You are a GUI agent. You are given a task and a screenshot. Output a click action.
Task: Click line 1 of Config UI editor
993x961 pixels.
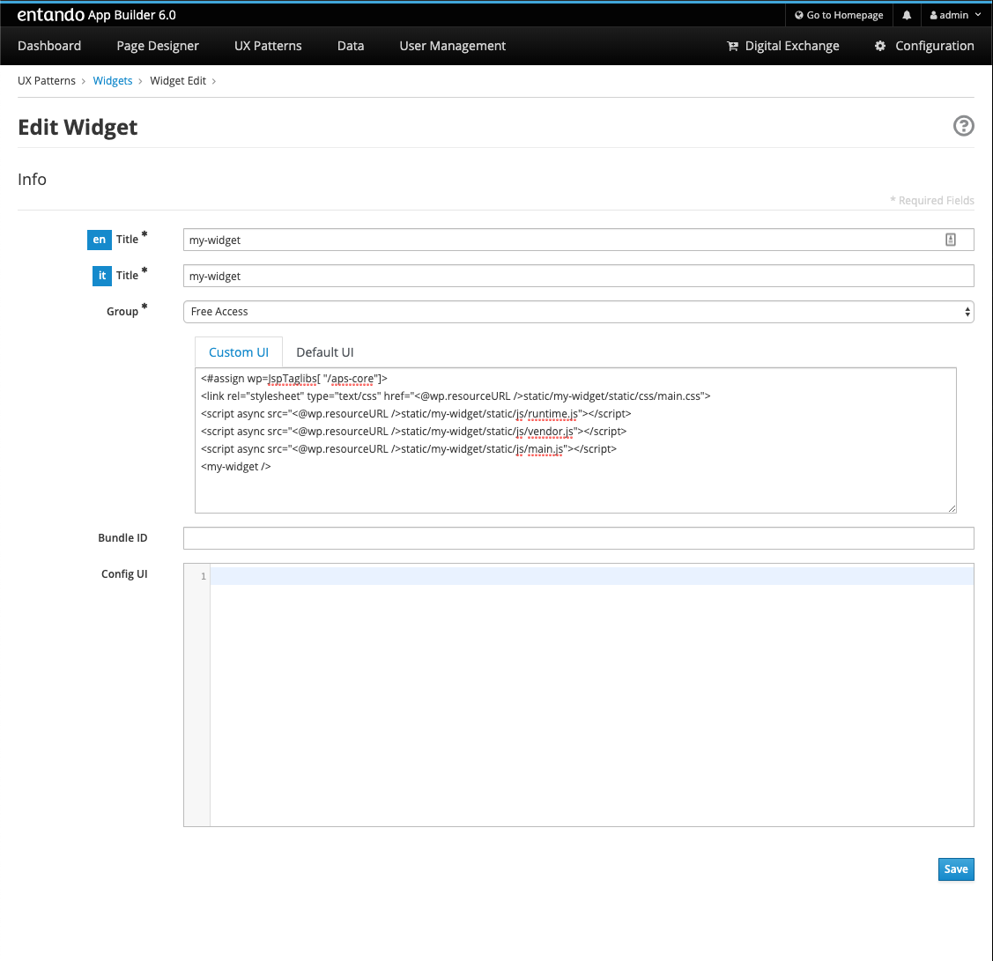pyautogui.click(x=590, y=576)
